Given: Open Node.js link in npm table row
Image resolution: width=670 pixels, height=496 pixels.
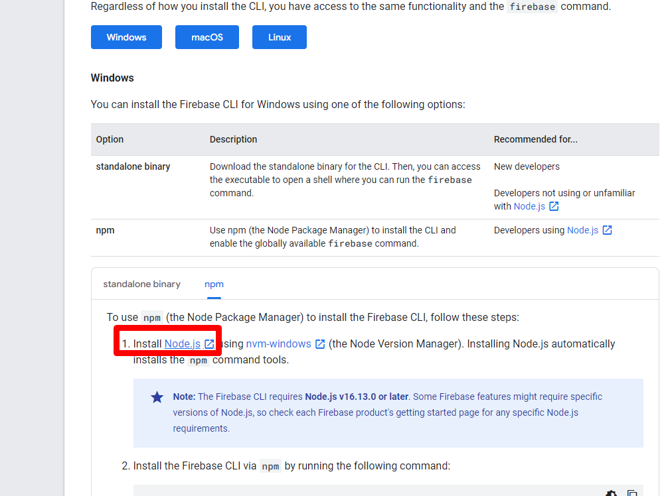Looking at the screenshot, I should tap(582, 230).
